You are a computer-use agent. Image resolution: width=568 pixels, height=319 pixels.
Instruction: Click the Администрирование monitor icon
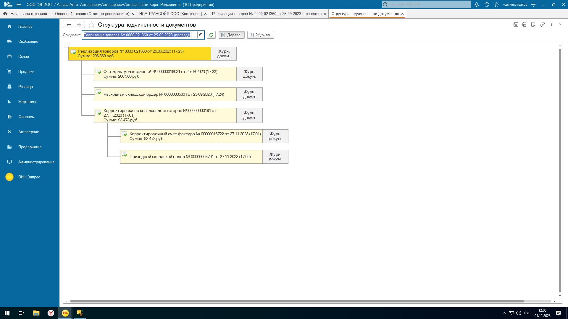tap(9, 162)
